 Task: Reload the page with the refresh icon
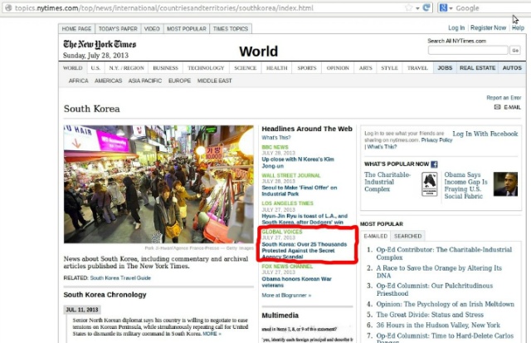[x=426, y=7]
